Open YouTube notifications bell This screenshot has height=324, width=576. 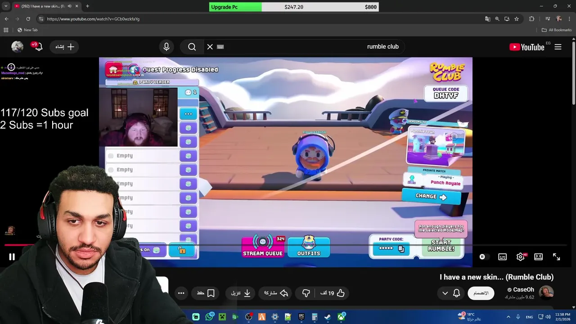coord(38,47)
